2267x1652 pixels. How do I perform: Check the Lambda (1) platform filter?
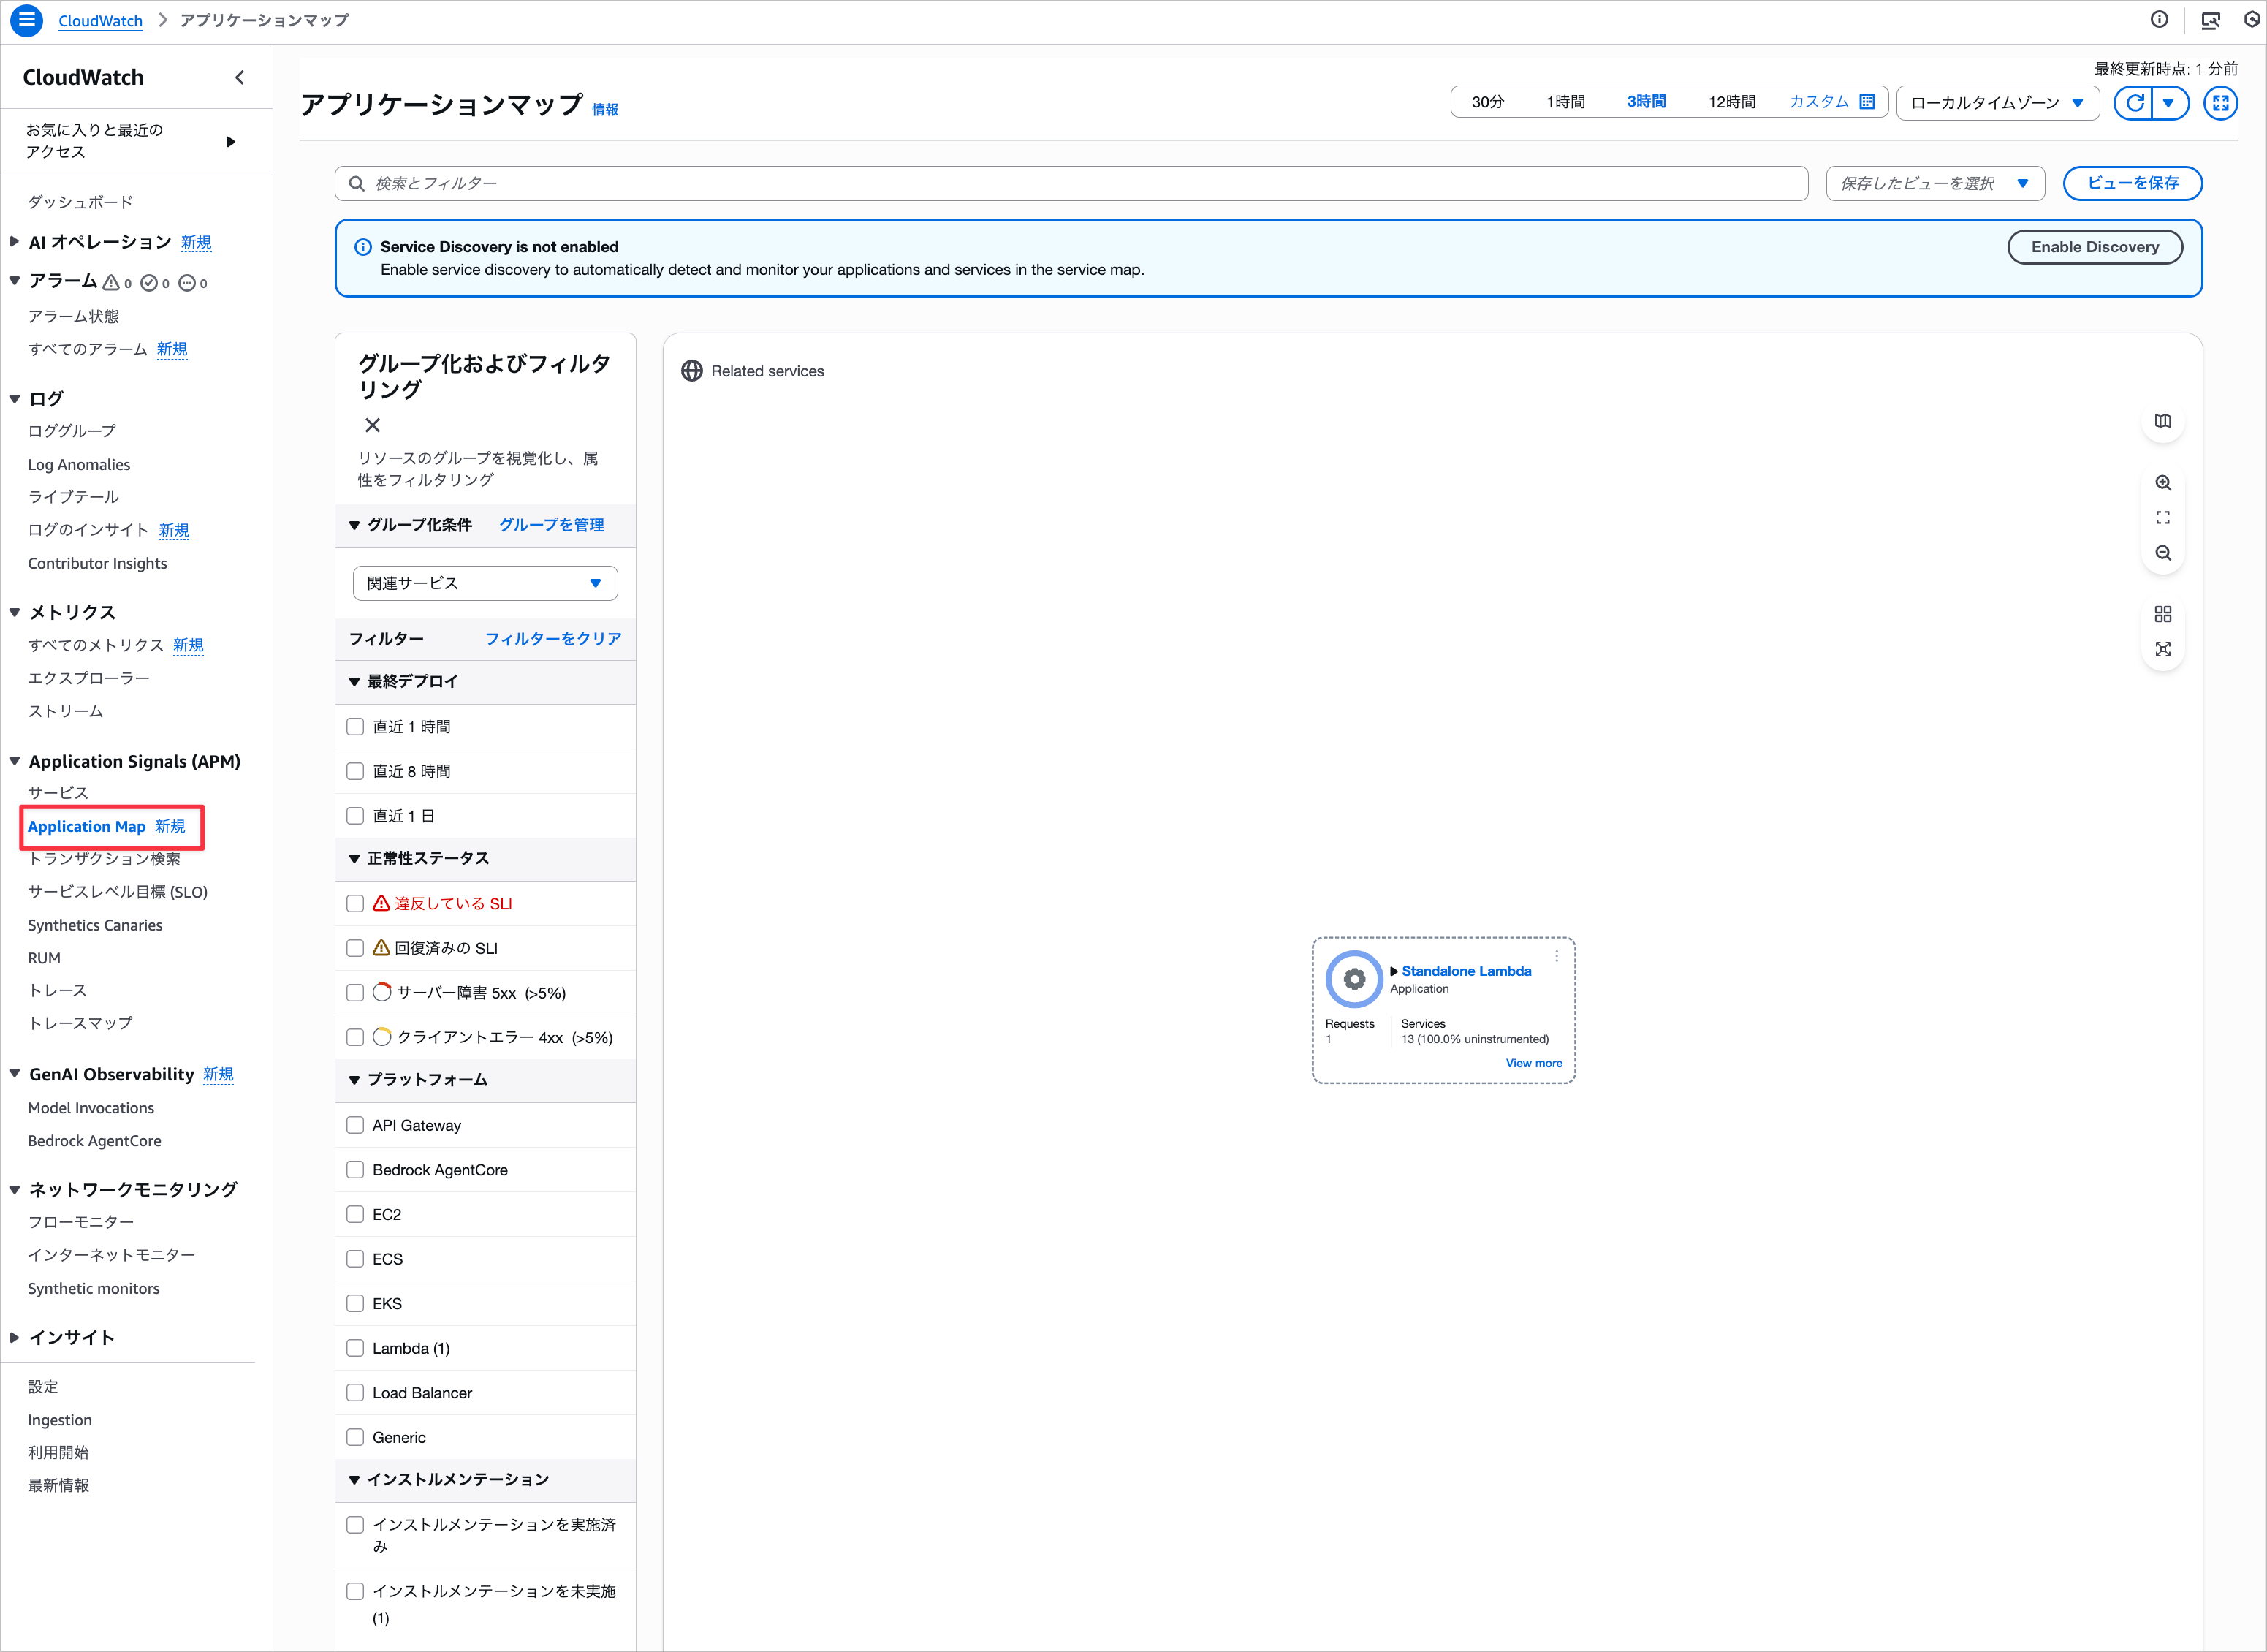(x=355, y=1348)
